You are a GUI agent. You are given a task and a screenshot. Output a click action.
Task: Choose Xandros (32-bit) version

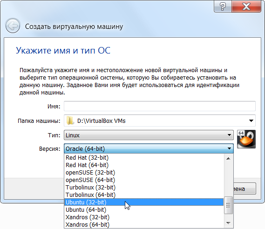(143, 217)
